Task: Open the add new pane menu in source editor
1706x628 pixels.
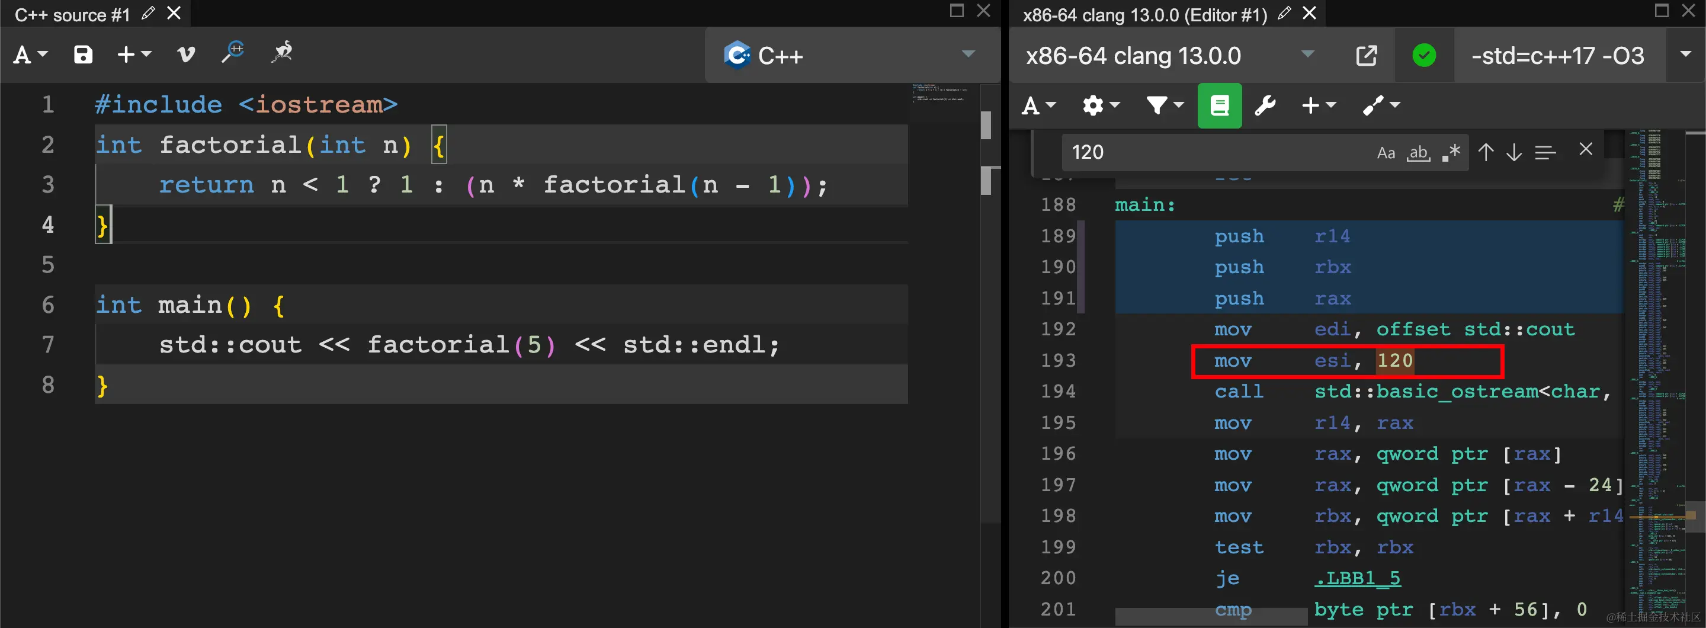Action: (134, 55)
